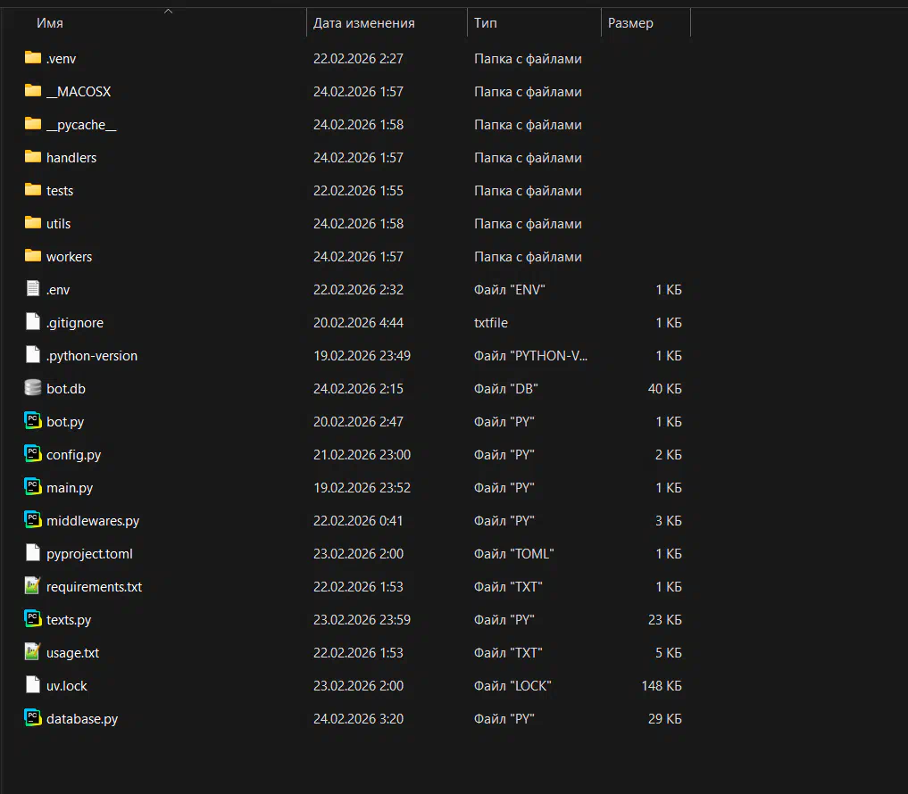Select the .env file icon
Screen dimensions: 908x794
point(33,289)
